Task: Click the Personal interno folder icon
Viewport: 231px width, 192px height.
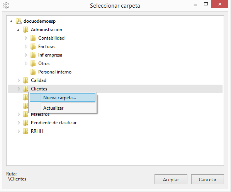Action: (33, 72)
